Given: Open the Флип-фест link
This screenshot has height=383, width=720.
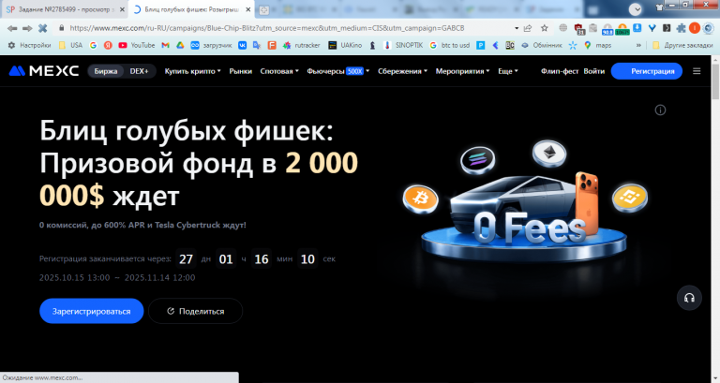Looking at the screenshot, I should 560,71.
